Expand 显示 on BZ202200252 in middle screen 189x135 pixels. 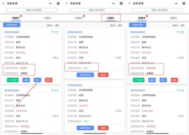pos(118,58)
